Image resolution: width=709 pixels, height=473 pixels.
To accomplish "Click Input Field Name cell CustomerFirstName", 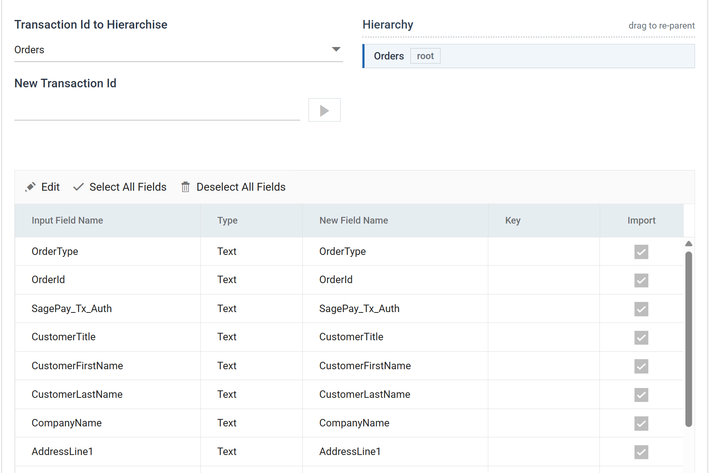I will (108, 366).
